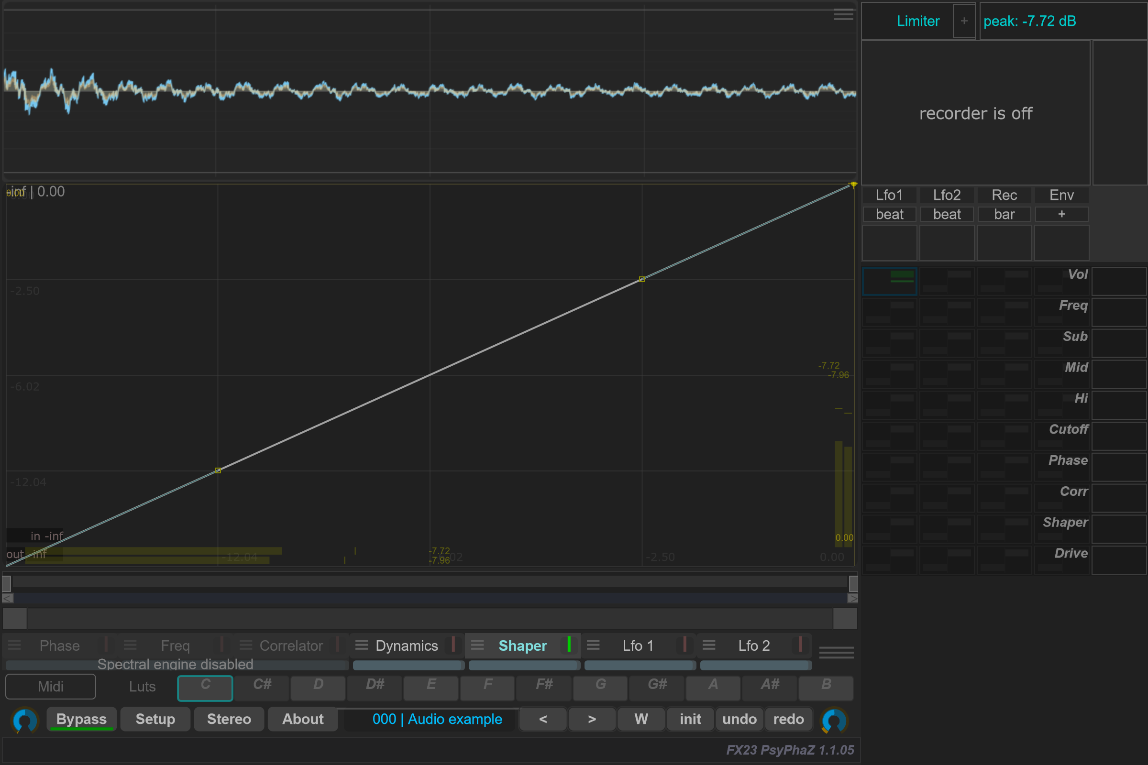Select the lower curve node near -12.04

[x=218, y=470]
